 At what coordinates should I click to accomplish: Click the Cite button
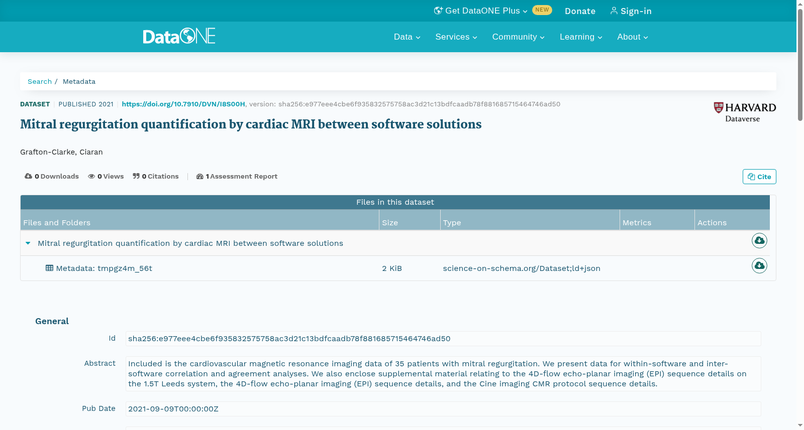point(759,177)
